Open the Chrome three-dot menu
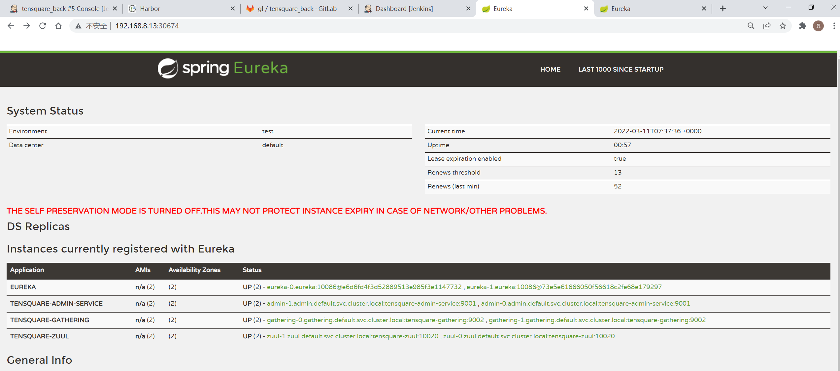 pyautogui.click(x=834, y=26)
